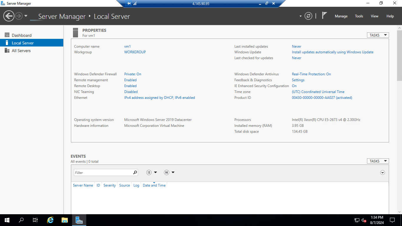Open the Tools menu

pyautogui.click(x=359, y=16)
